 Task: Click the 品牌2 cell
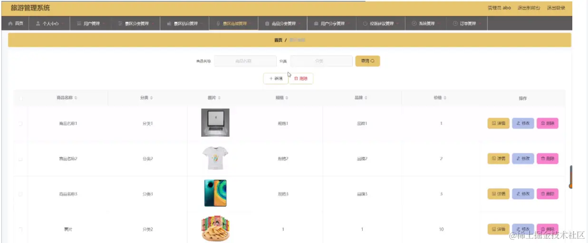[362, 159]
